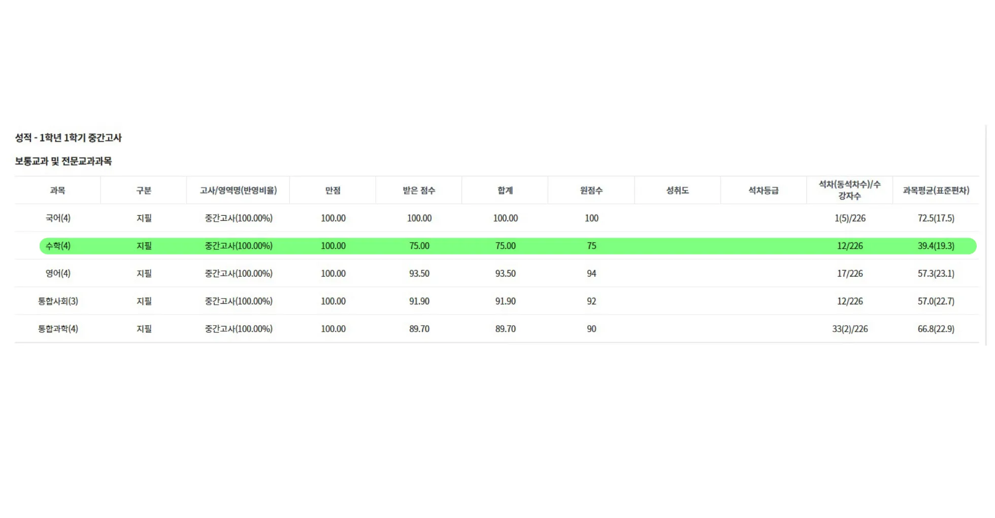Click the 93.50 score under 받은 점수

419,274
